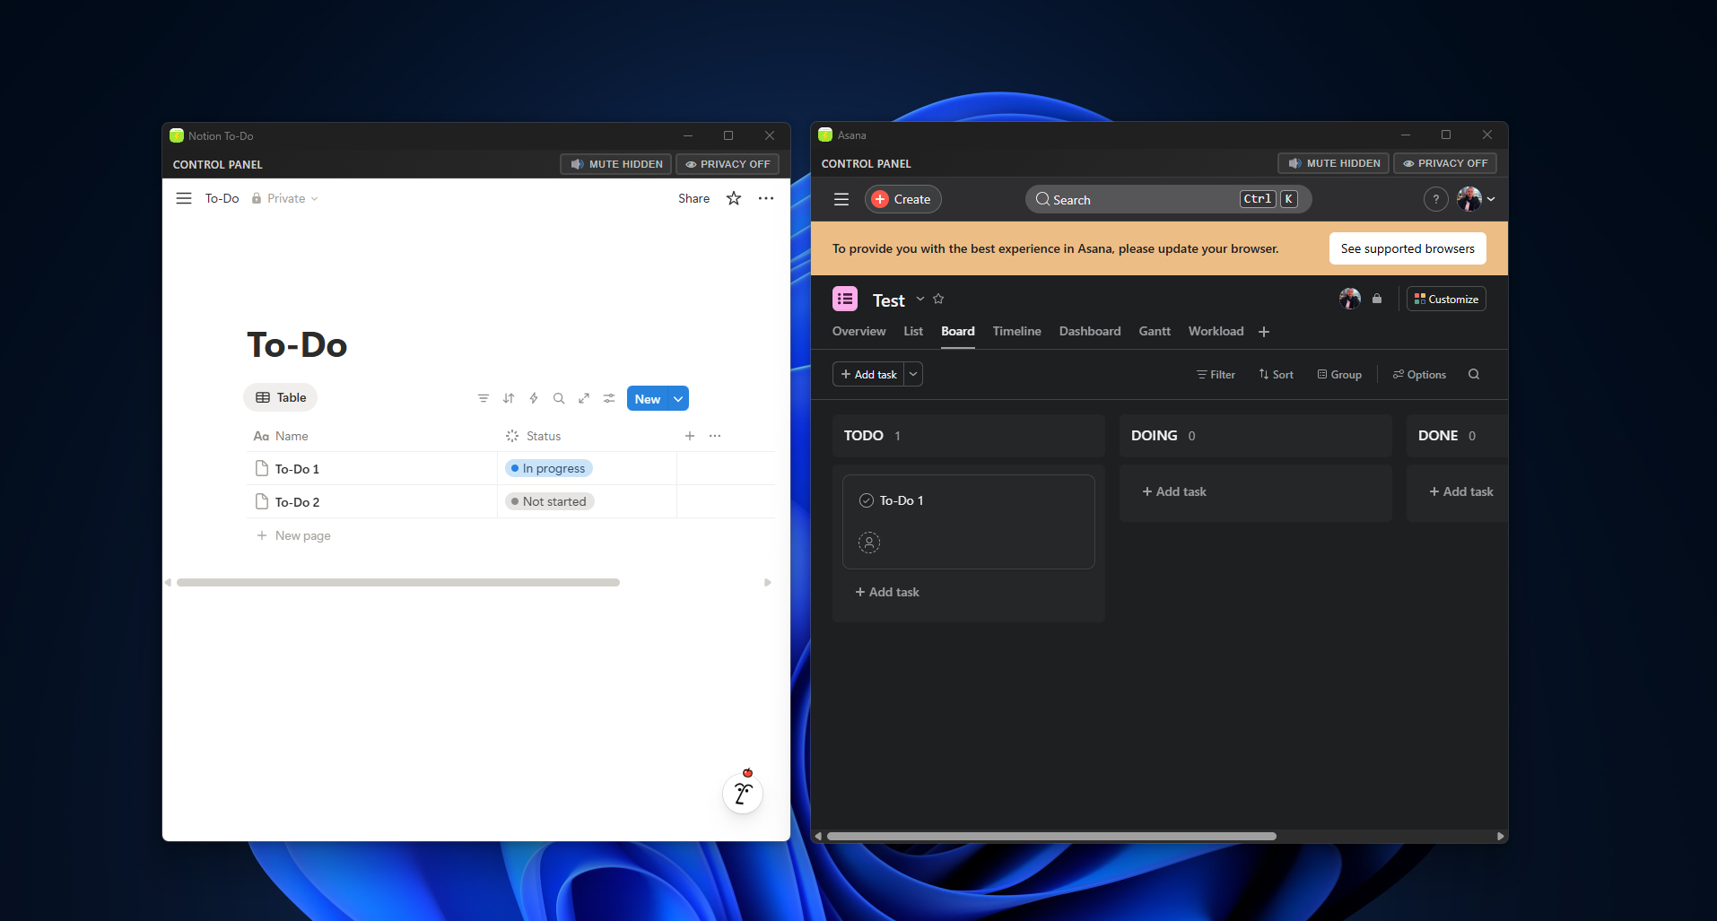Image resolution: width=1717 pixels, height=921 pixels.
Task: Open the search icon in Notion table toolbar
Action: coord(559,398)
